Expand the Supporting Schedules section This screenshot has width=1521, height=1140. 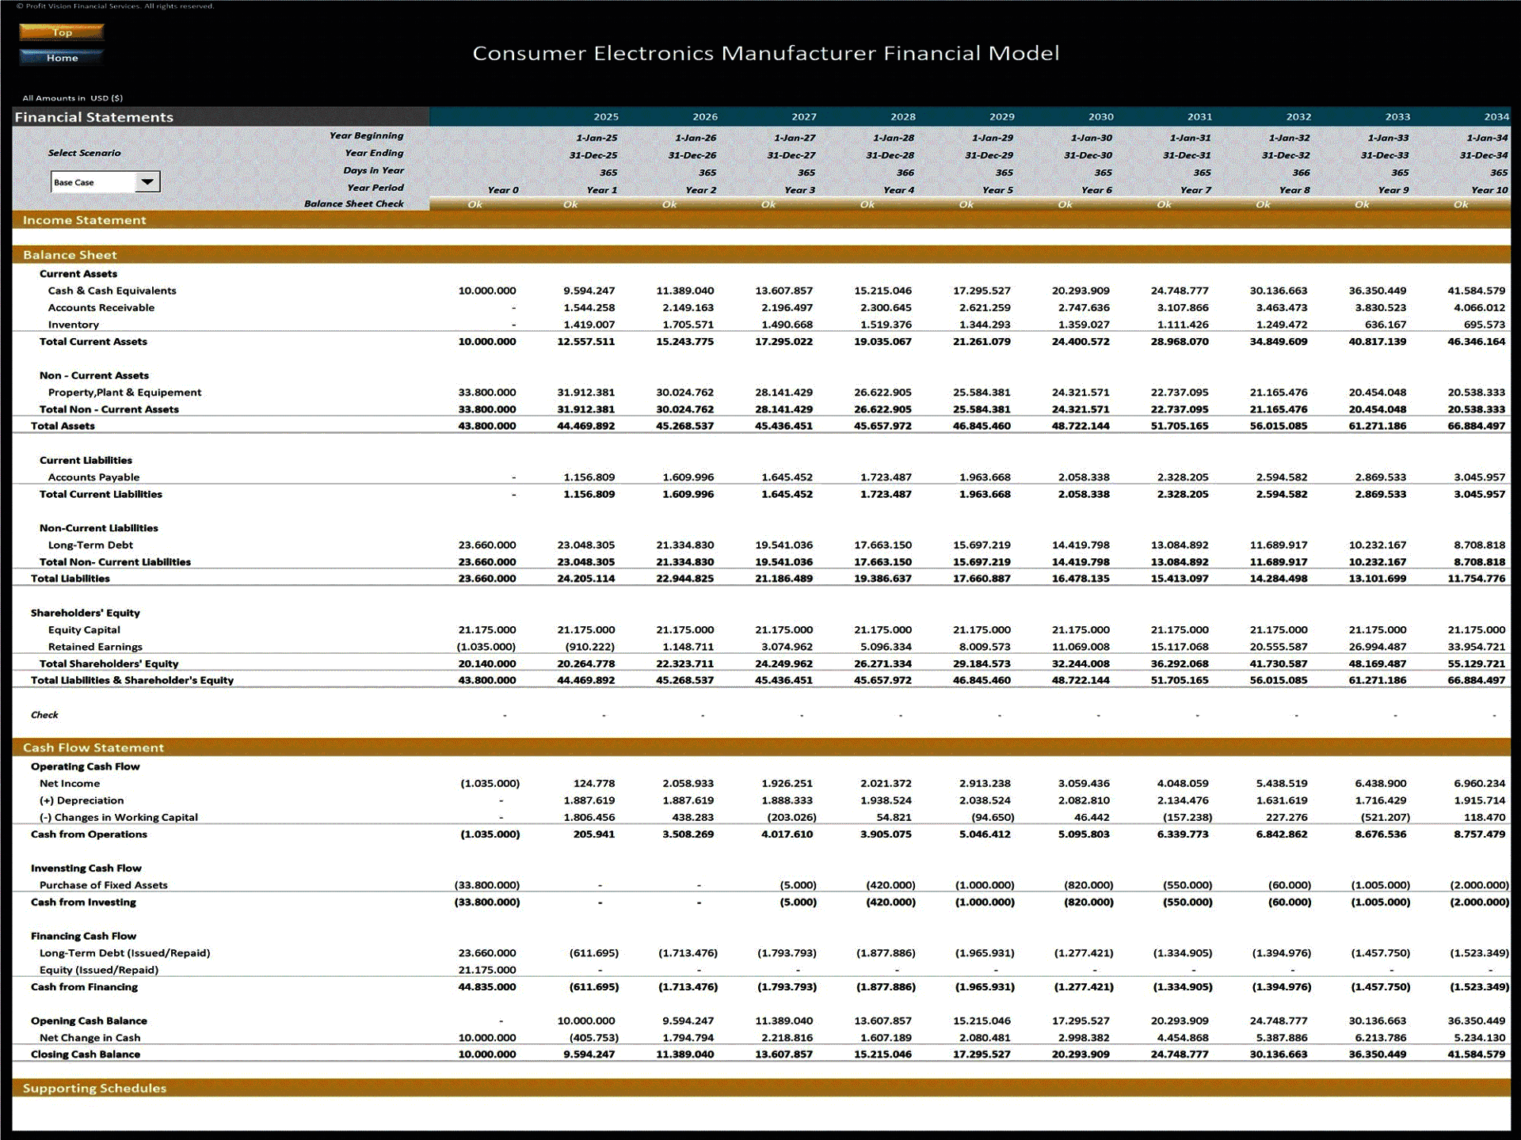coord(94,1088)
